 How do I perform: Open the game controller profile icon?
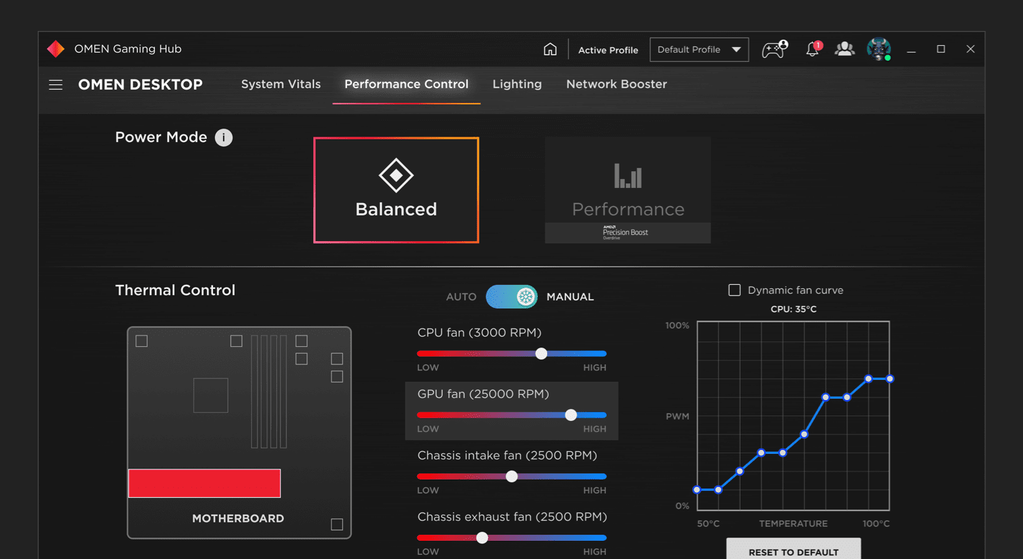click(774, 49)
